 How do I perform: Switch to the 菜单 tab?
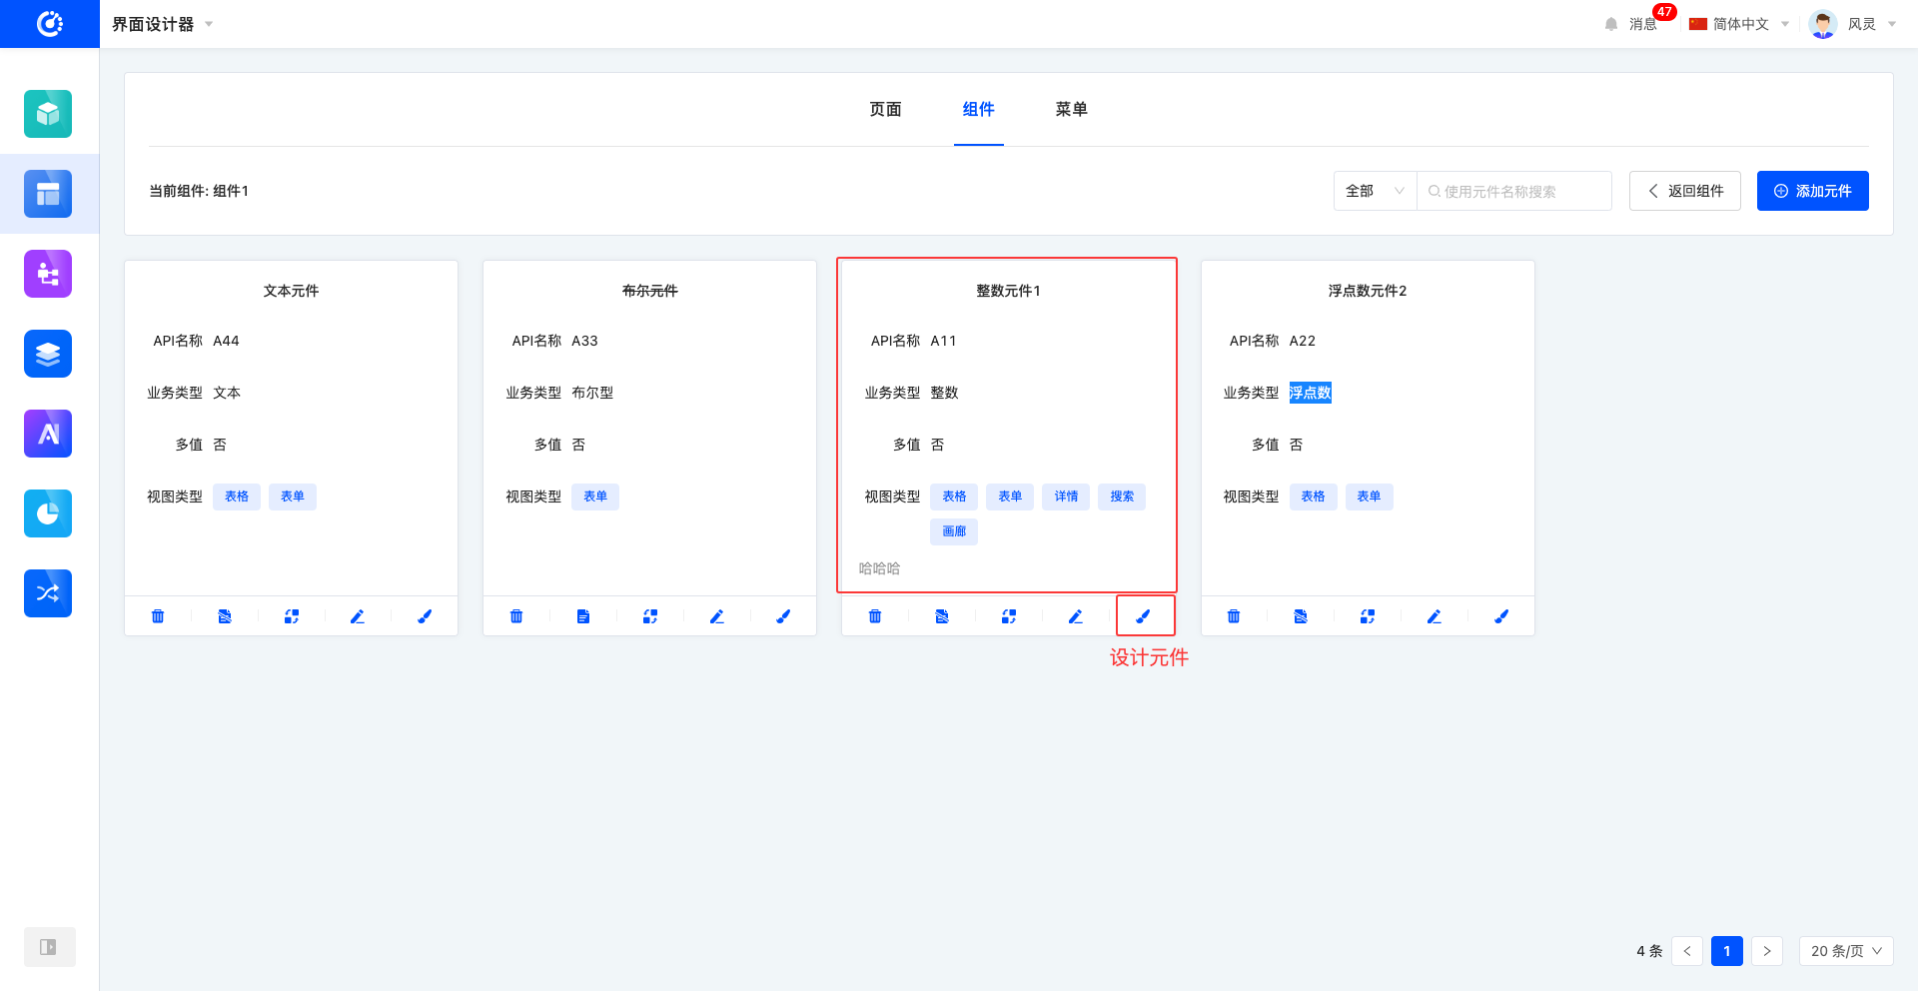pyautogui.click(x=1071, y=109)
